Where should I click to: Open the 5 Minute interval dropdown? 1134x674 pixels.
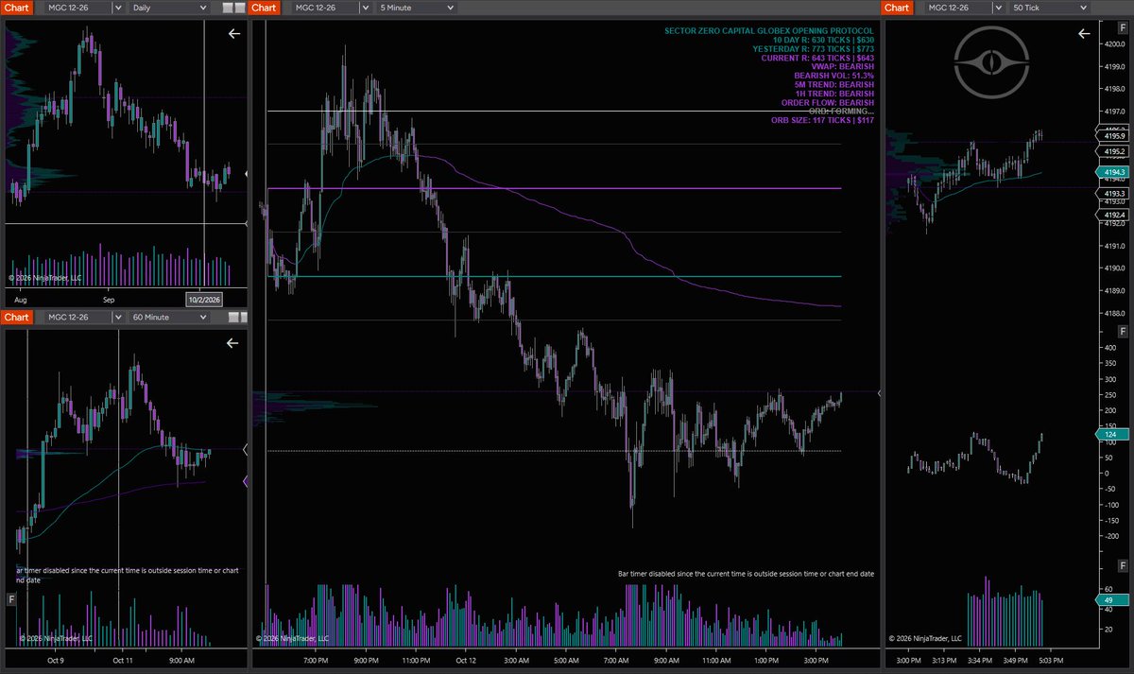pyautogui.click(x=417, y=8)
